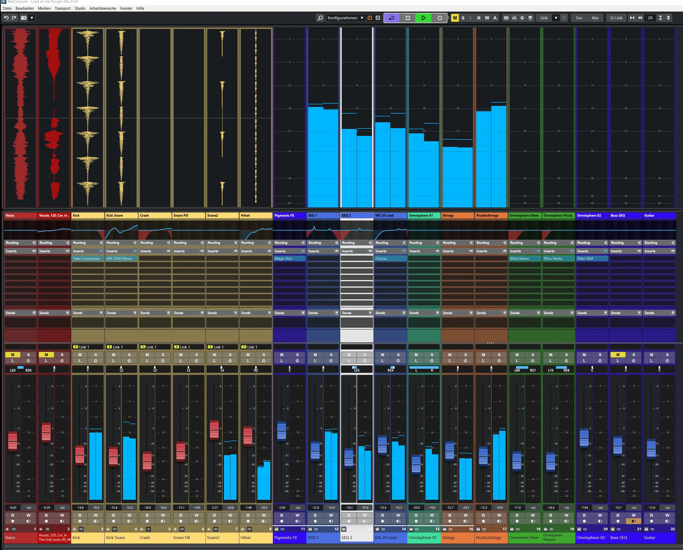Open the channel search magnifier
Viewport: 683px width, 550px height.
click(320, 18)
